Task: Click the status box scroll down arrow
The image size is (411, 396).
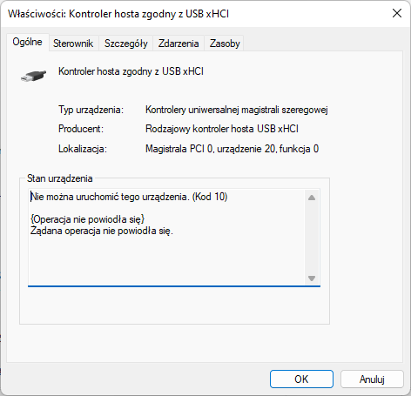Action: point(312,279)
